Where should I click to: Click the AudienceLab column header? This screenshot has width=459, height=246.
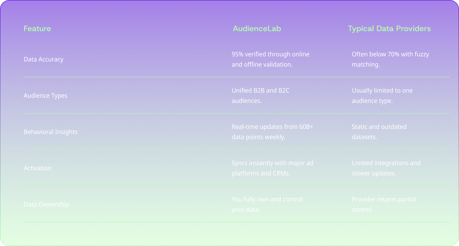coord(257,28)
